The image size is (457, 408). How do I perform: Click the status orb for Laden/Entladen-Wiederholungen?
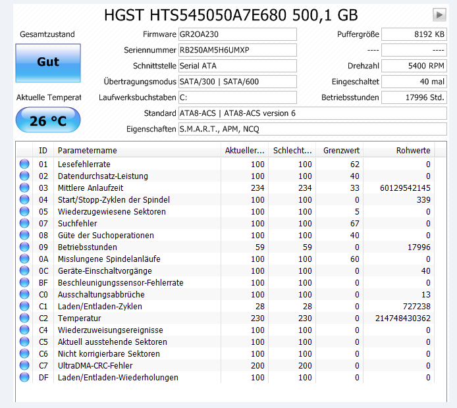(24, 378)
